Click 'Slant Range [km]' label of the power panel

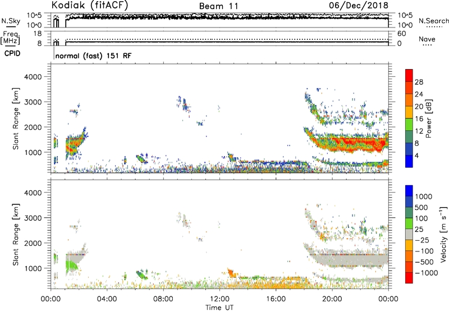pyautogui.click(x=16, y=118)
